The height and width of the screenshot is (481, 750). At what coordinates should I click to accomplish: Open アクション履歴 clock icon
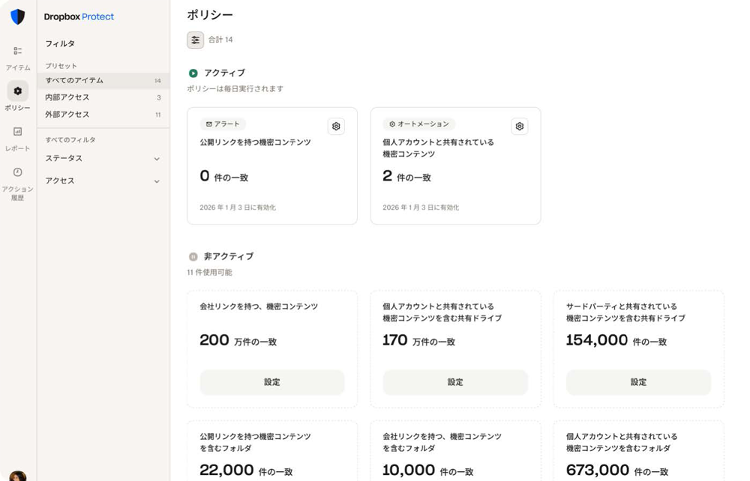(x=18, y=172)
